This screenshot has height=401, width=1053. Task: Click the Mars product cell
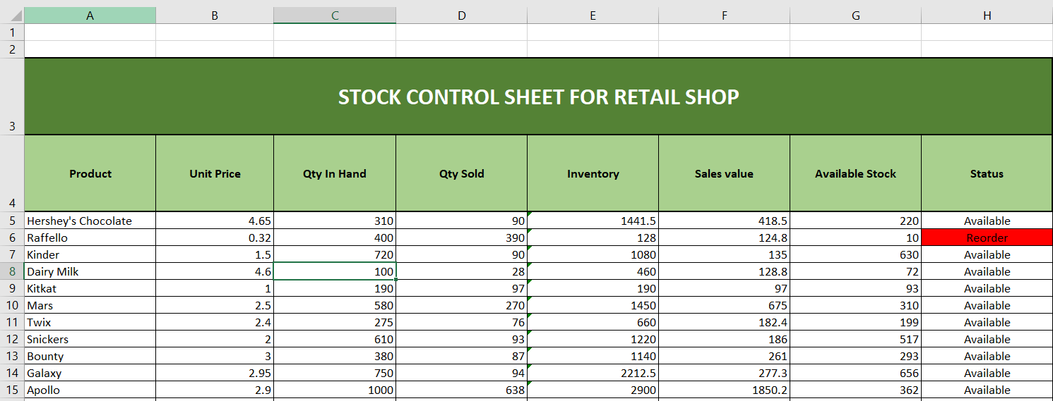coord(90,305)
